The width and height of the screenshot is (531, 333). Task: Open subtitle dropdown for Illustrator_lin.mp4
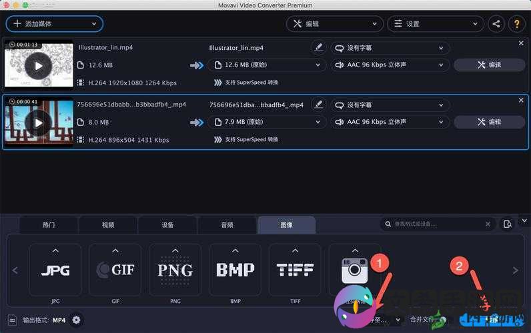390,48
